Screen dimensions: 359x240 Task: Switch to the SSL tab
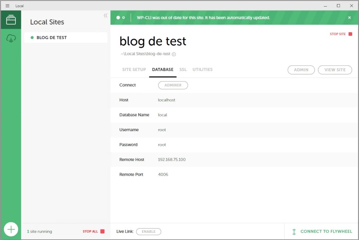(183, 69)
